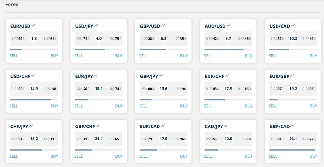Click BUY on the USD/JPY card
Viewport: 324px width, 167px height.
pos(119,56)
